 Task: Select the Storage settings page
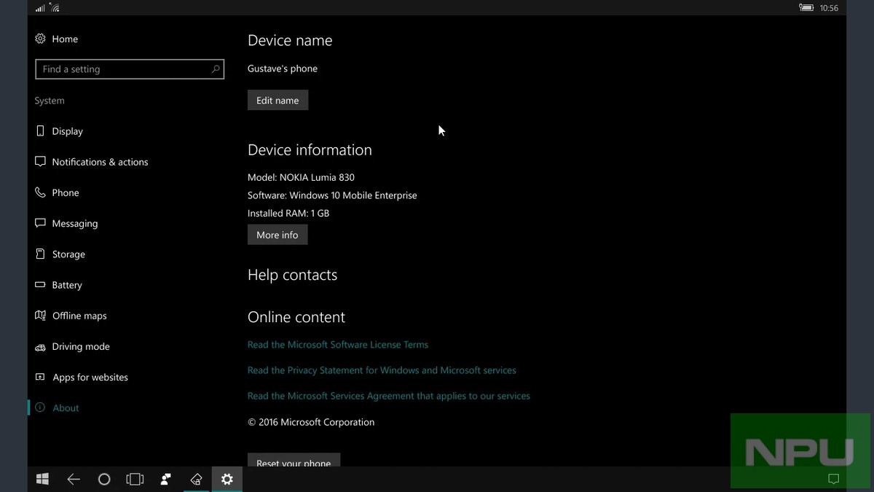pos(68,254)
